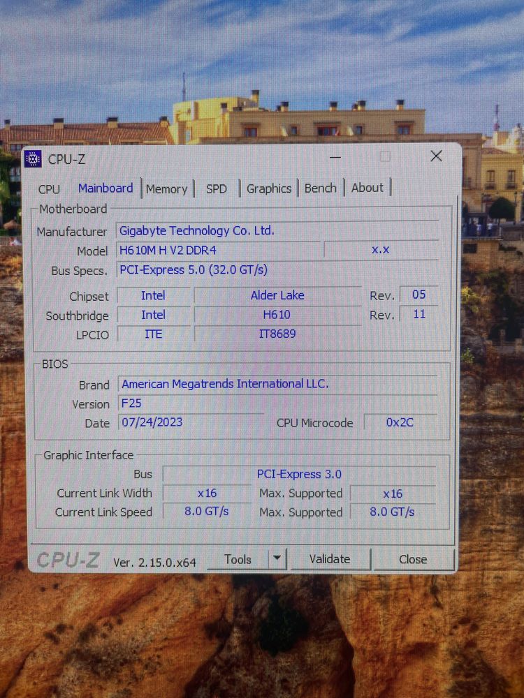This screenshot has width=524, height=698.
Task: Click the Current Link Width x16 value
Action: pyautogui.click(x=207, y=493)
